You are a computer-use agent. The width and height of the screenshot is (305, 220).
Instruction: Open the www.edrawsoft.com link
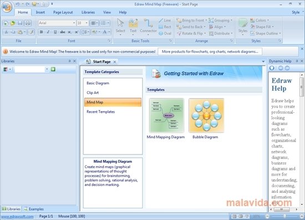[17, 216]
